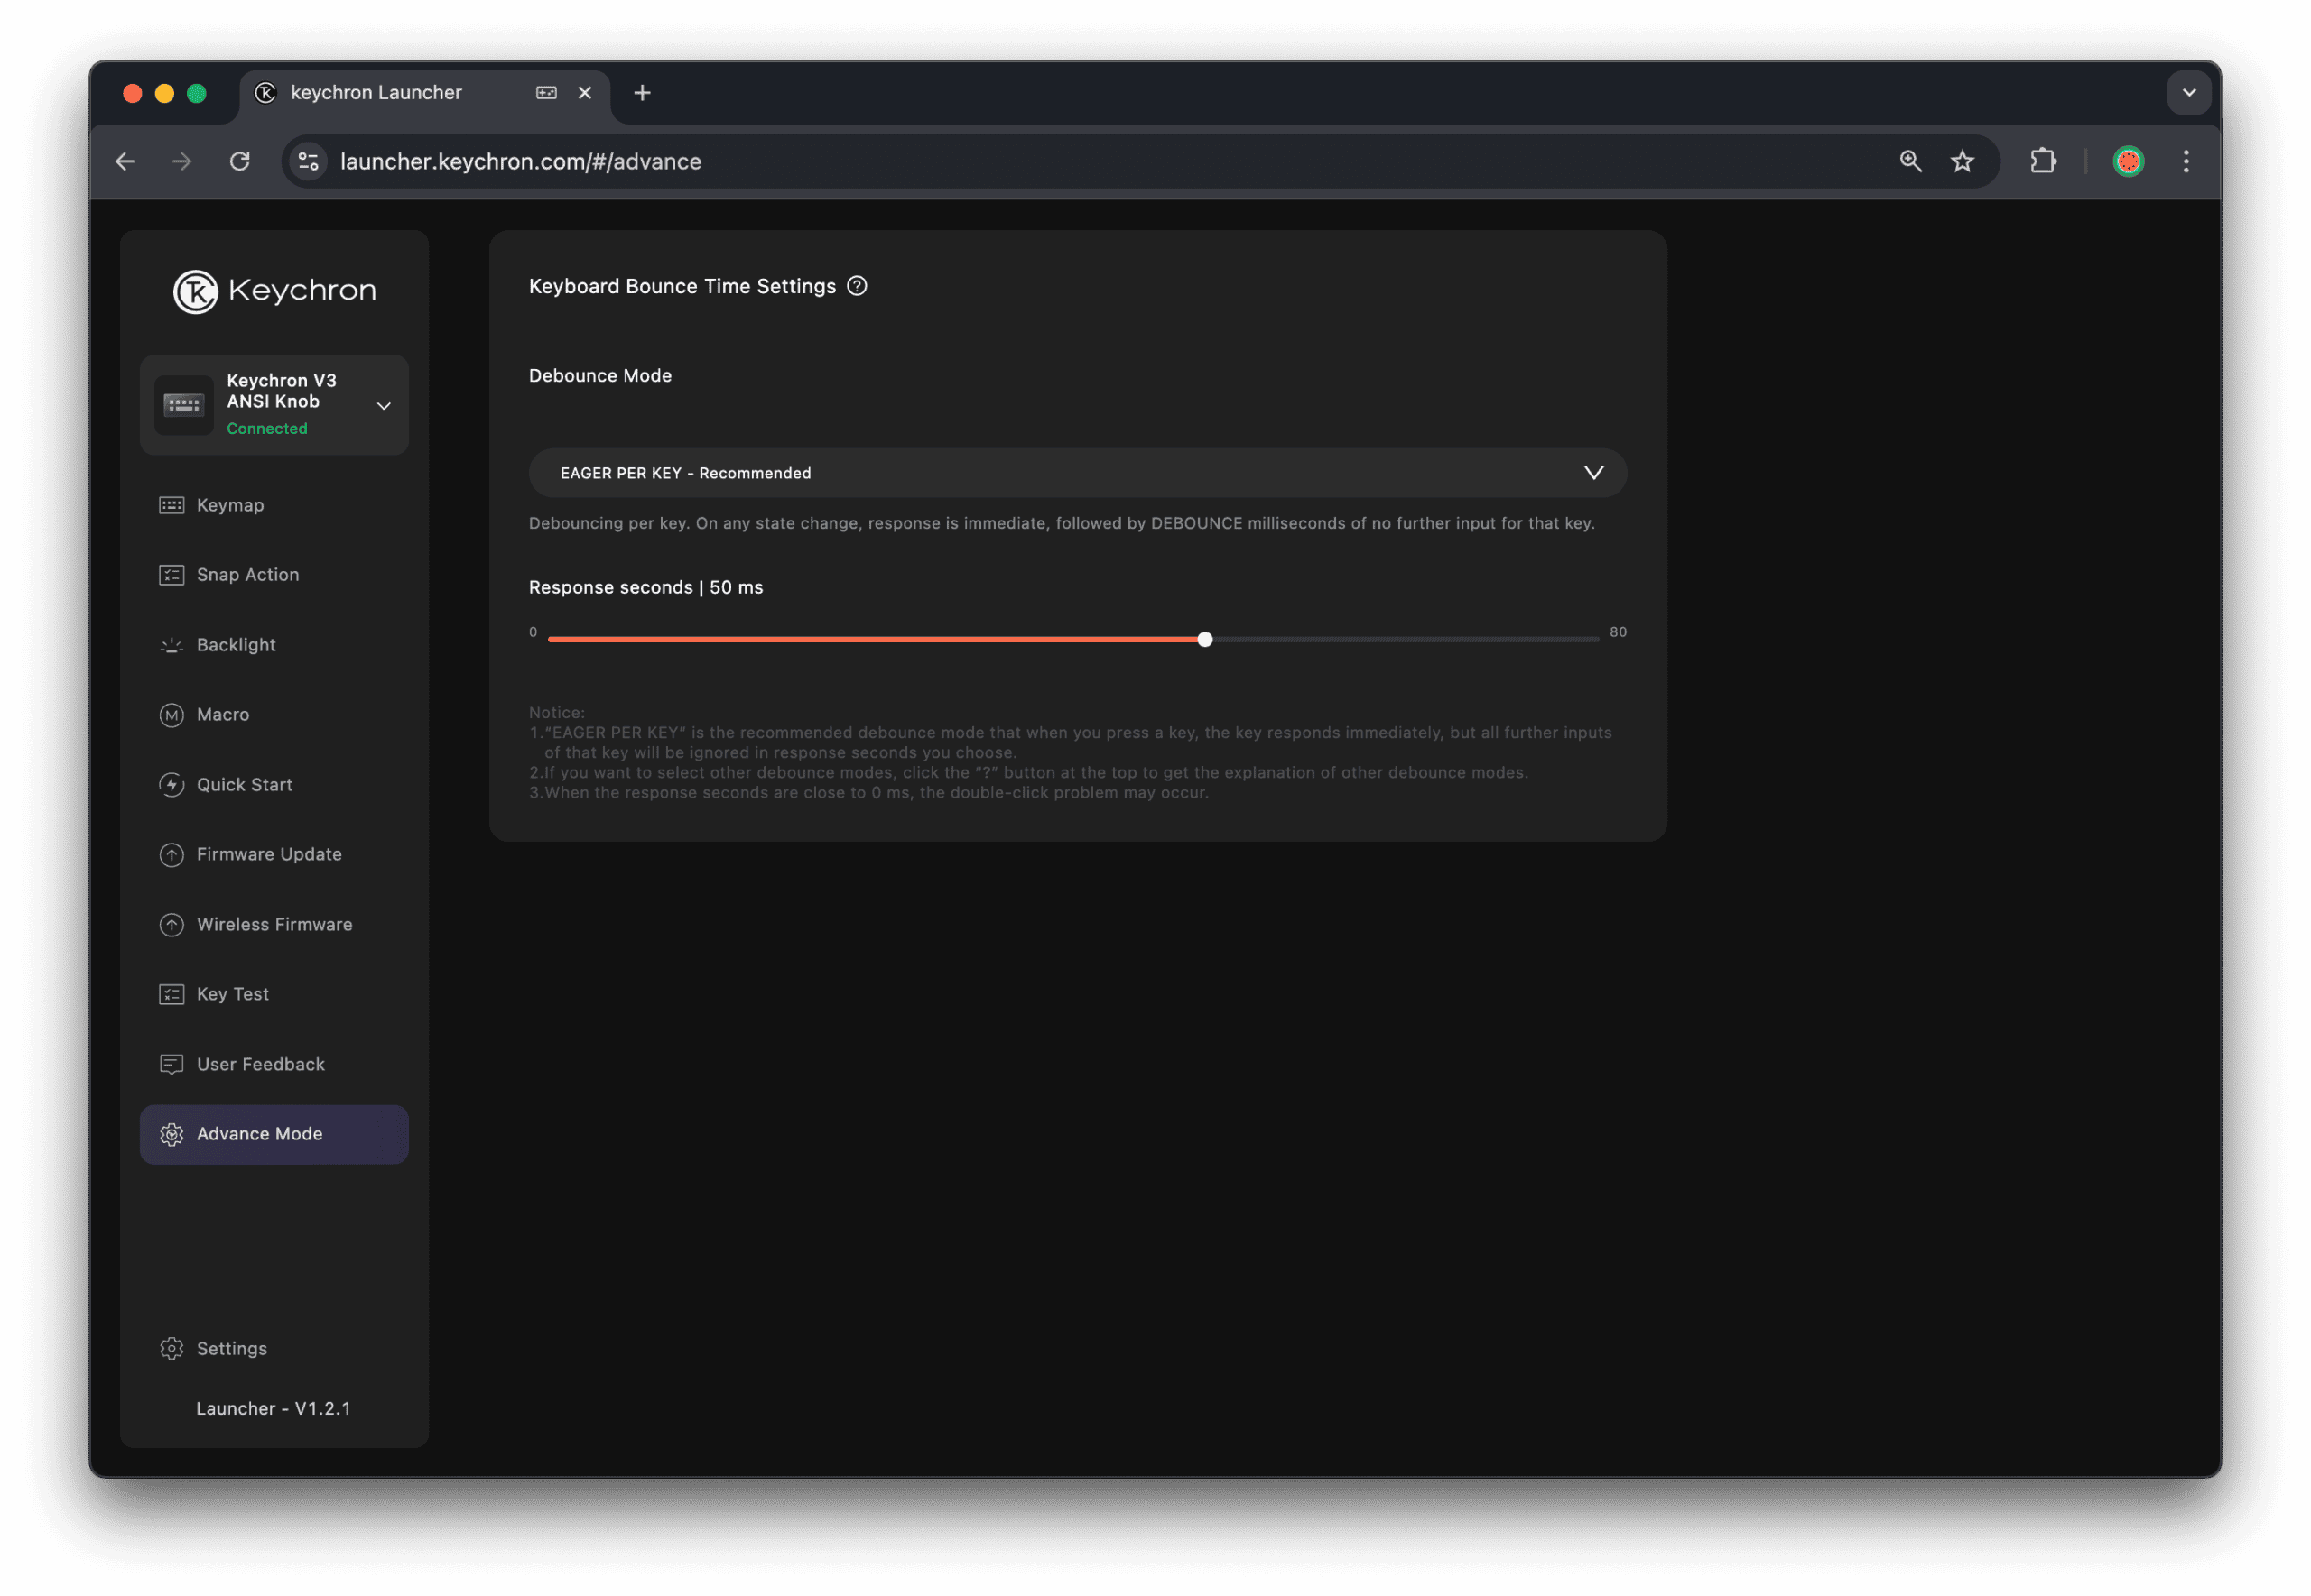Open the Keymap section from the sidebar

(230, 505)
